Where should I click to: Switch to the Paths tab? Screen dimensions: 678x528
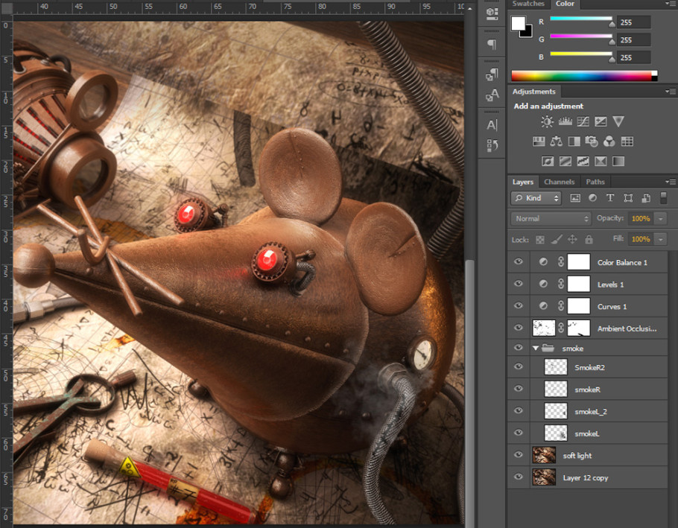coord(595,182)
